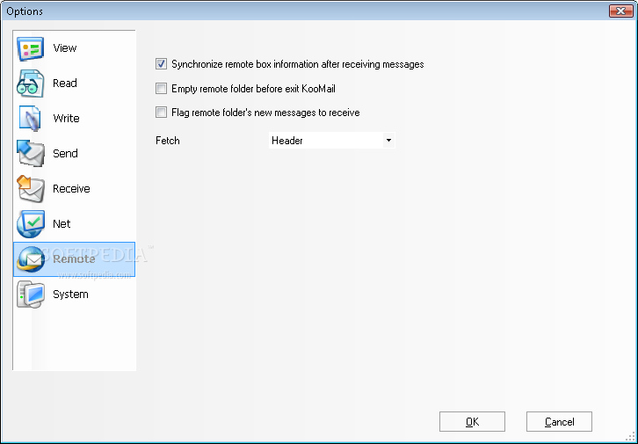Click the Net globe icon
638x444 pixels.
point(30,224)
